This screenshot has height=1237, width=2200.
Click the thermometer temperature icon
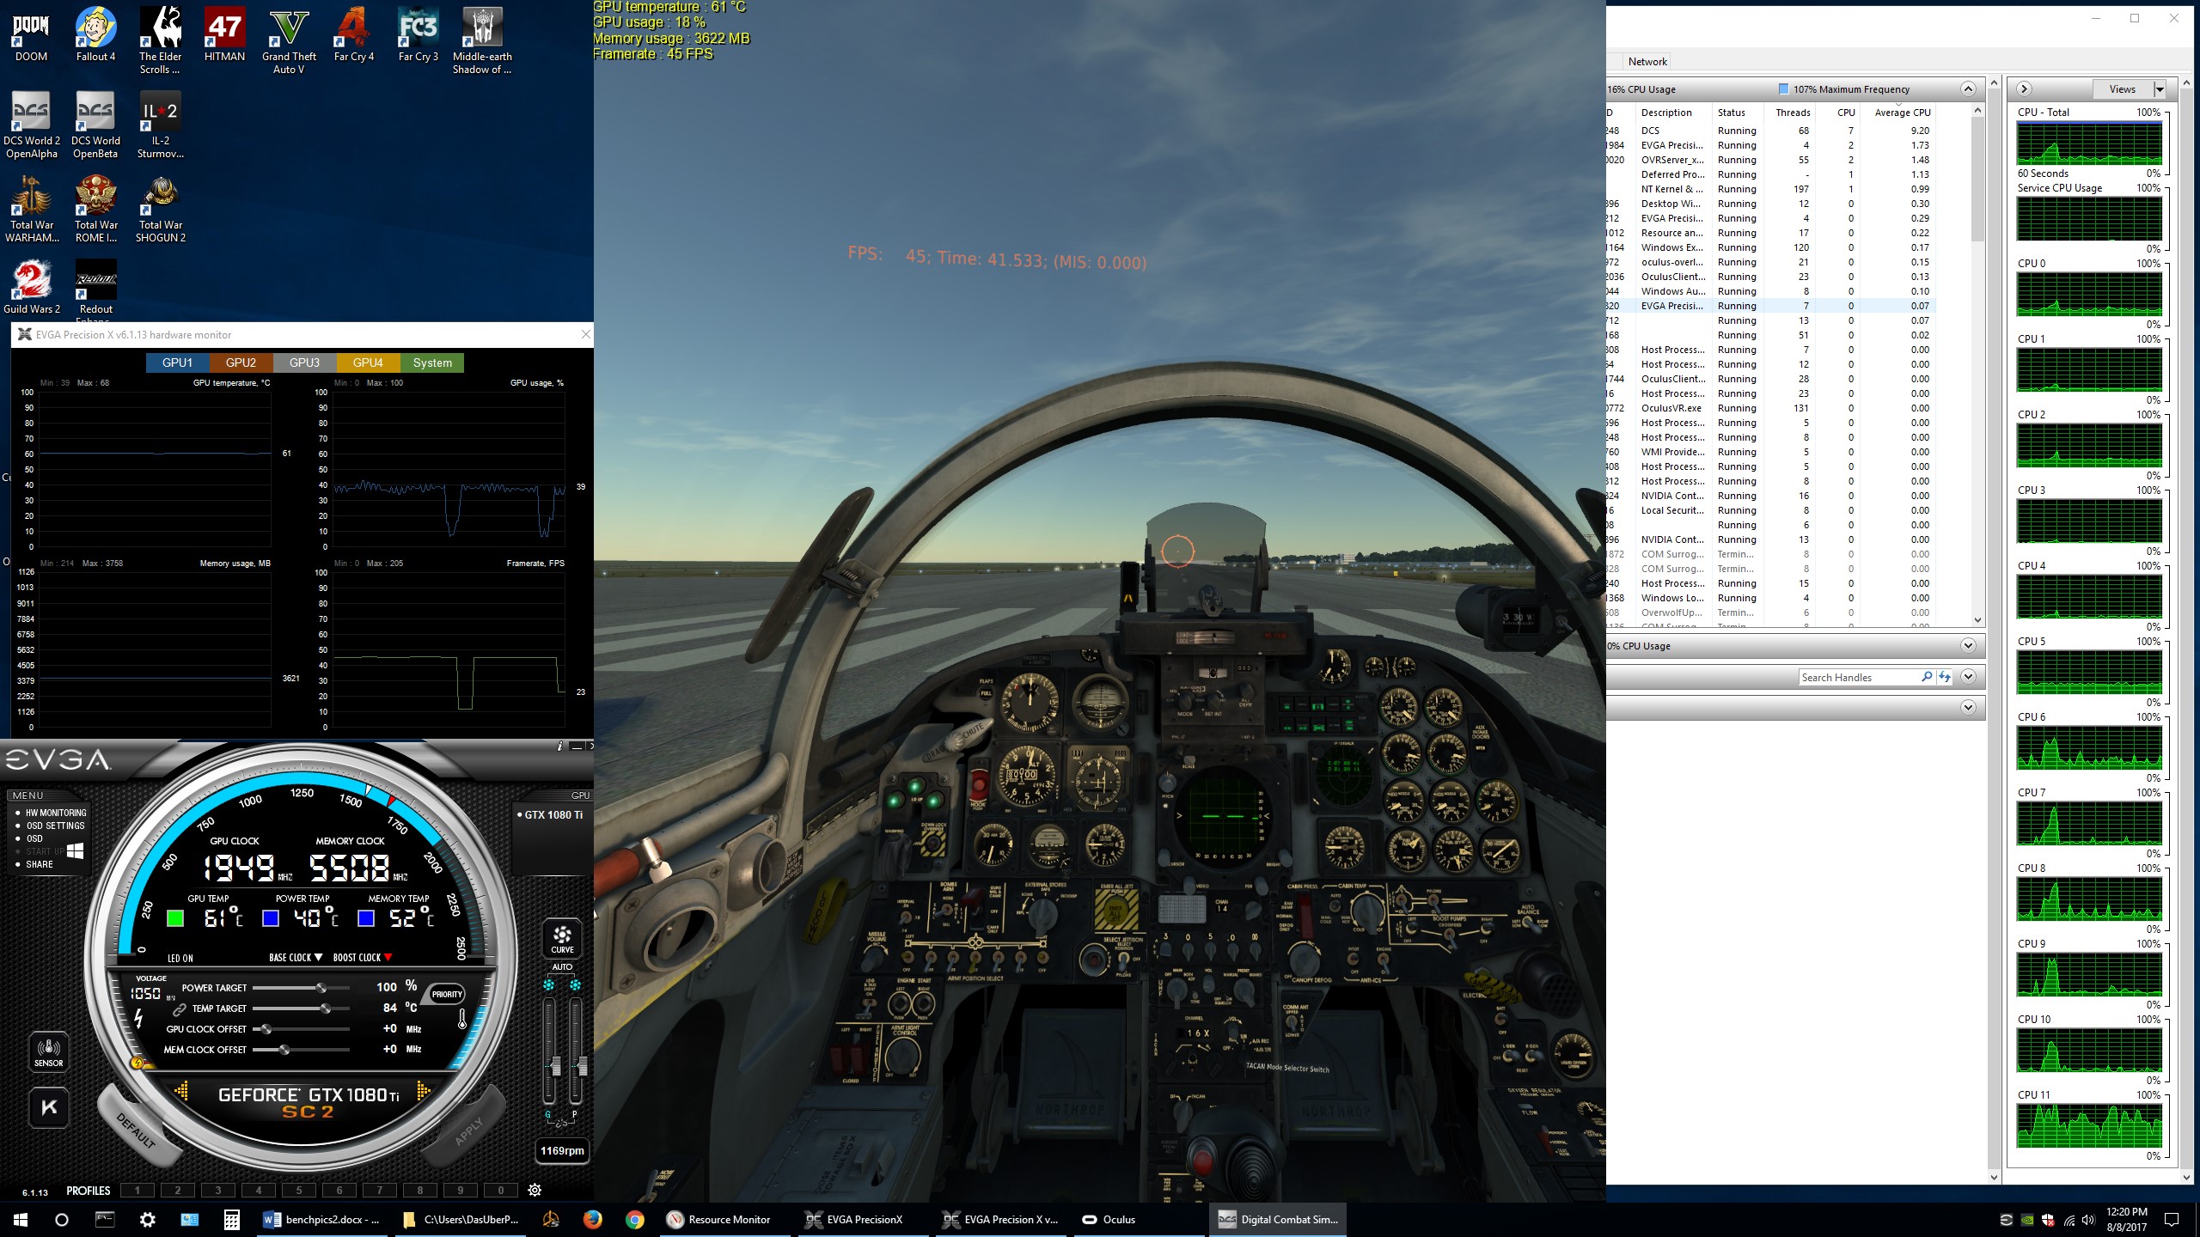click(x=462, y=1019)
